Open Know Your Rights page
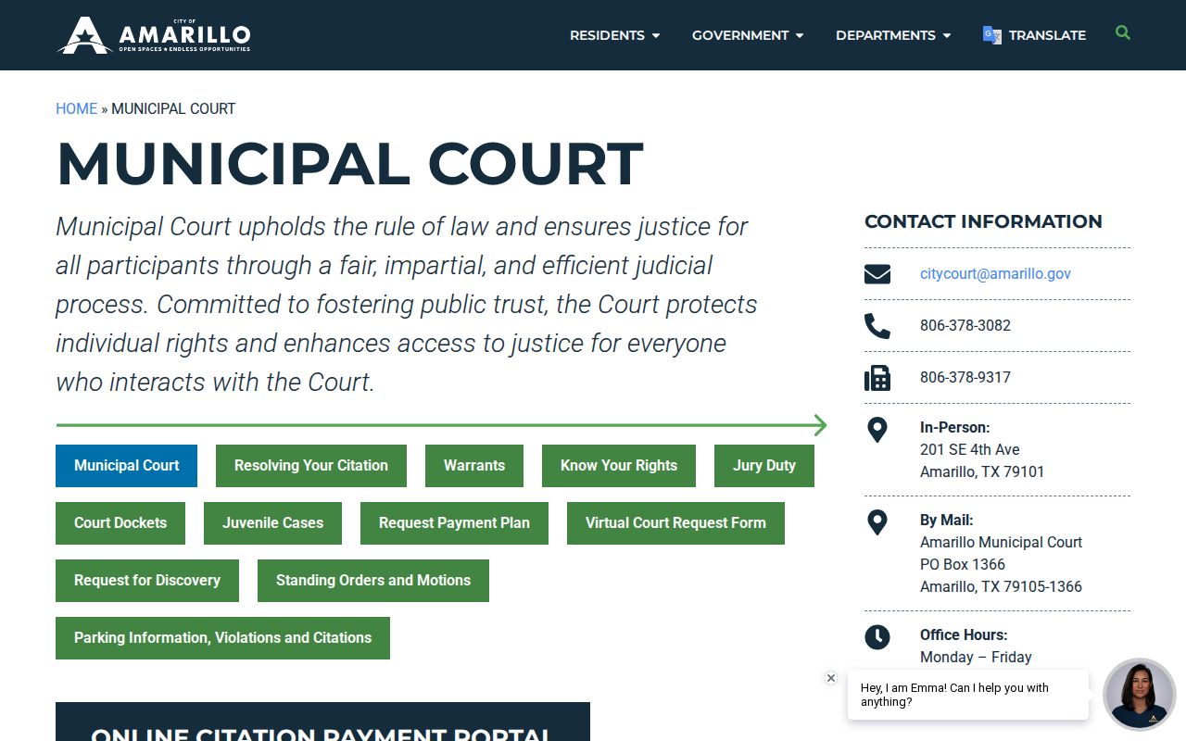The width and height of the screenshot is (1186, 741). 619,466
